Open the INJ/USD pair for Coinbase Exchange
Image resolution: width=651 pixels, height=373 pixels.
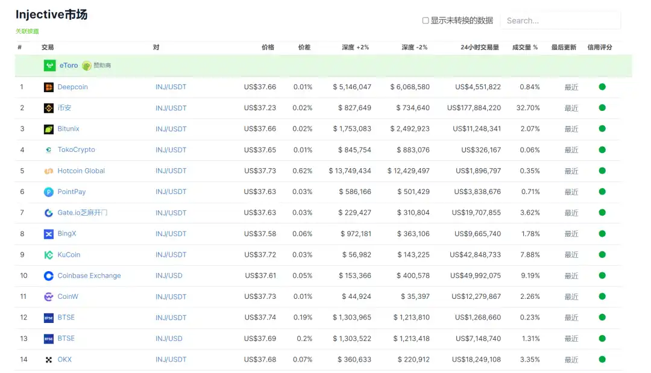tap(169, 276)
